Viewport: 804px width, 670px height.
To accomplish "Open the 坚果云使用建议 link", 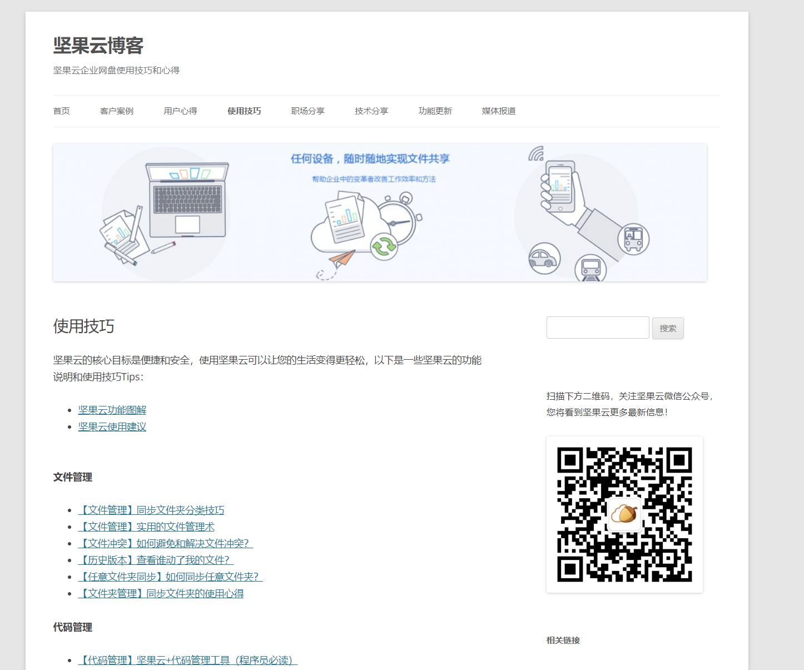I will [x=112, y=426].
